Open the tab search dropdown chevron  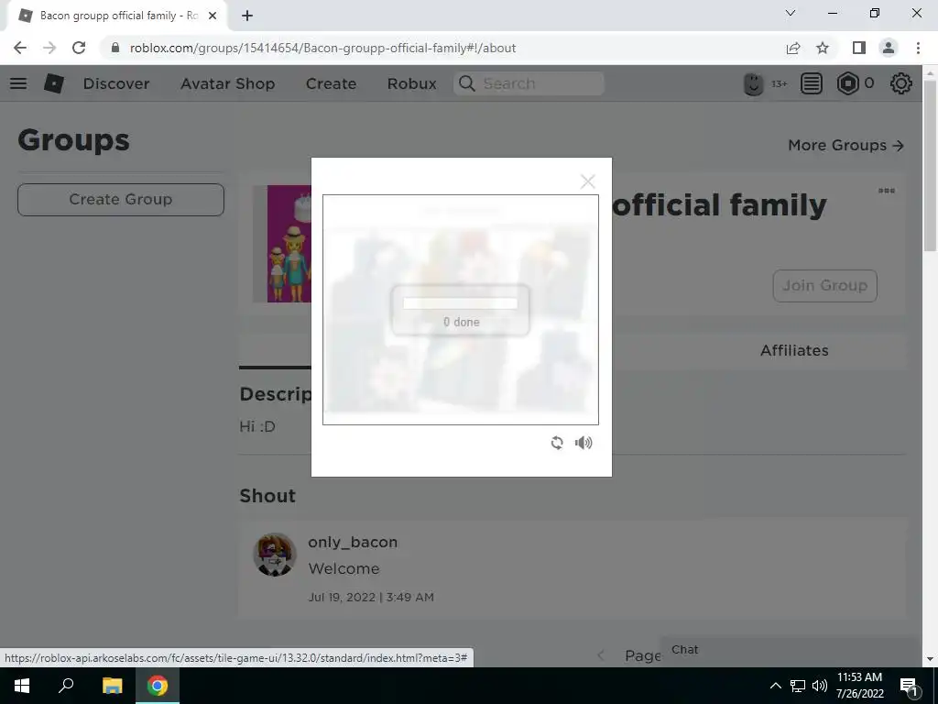791,13
